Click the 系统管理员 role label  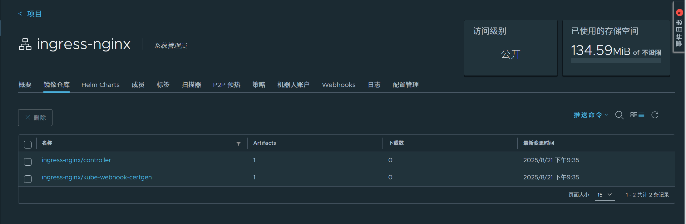170,46
